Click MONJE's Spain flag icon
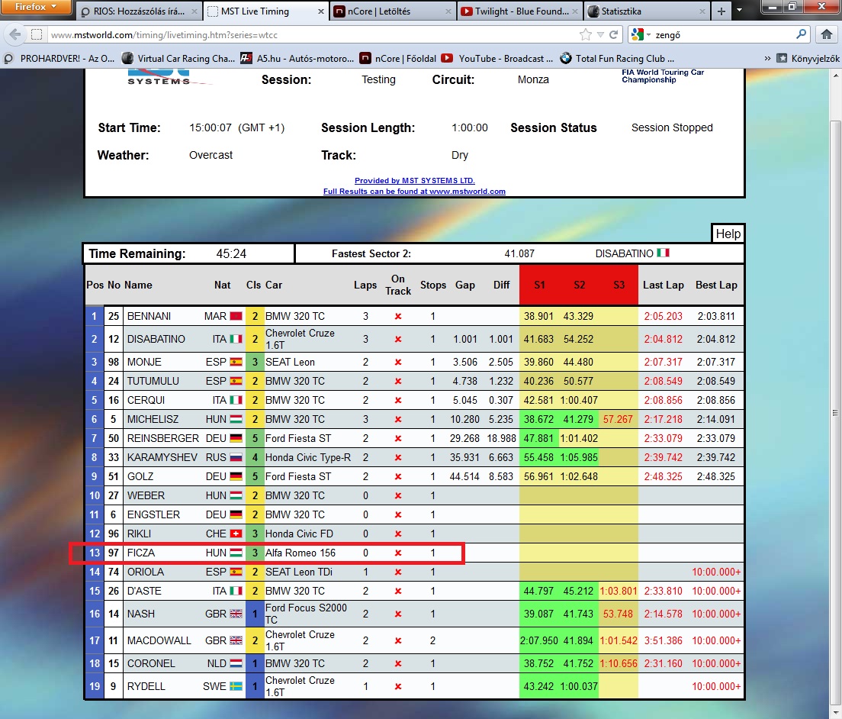The image size is (842, 719). (x=236, y=363)
